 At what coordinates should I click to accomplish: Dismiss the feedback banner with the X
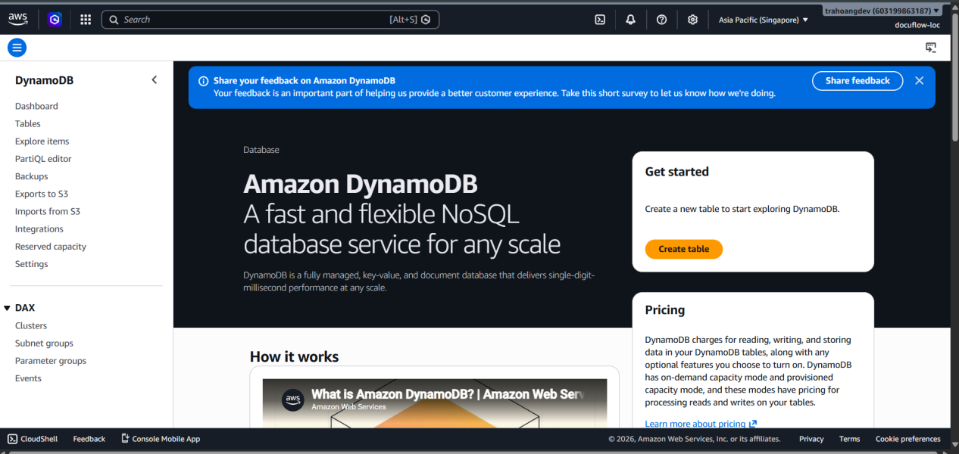pos(919,80)
